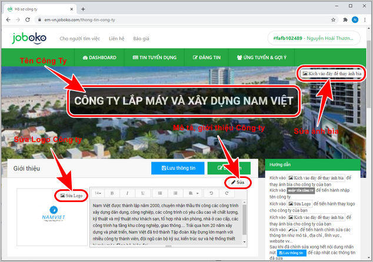Open ỨNG TUYỂN & GỢI Ý
Image resolution: width=373 pixels, height=262 pixels.
262,58
